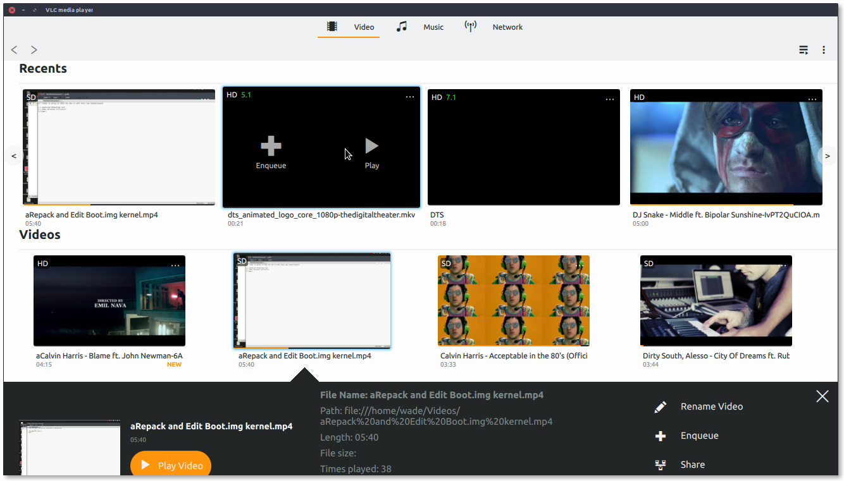Click title 'dts_animated_logo_core_1080p-thedigitaltheater.mkv'
The width and height of the screenshot is (844, 481).
tap(321, 215)
